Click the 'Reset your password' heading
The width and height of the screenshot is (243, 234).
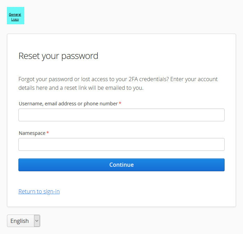point(58,56)
